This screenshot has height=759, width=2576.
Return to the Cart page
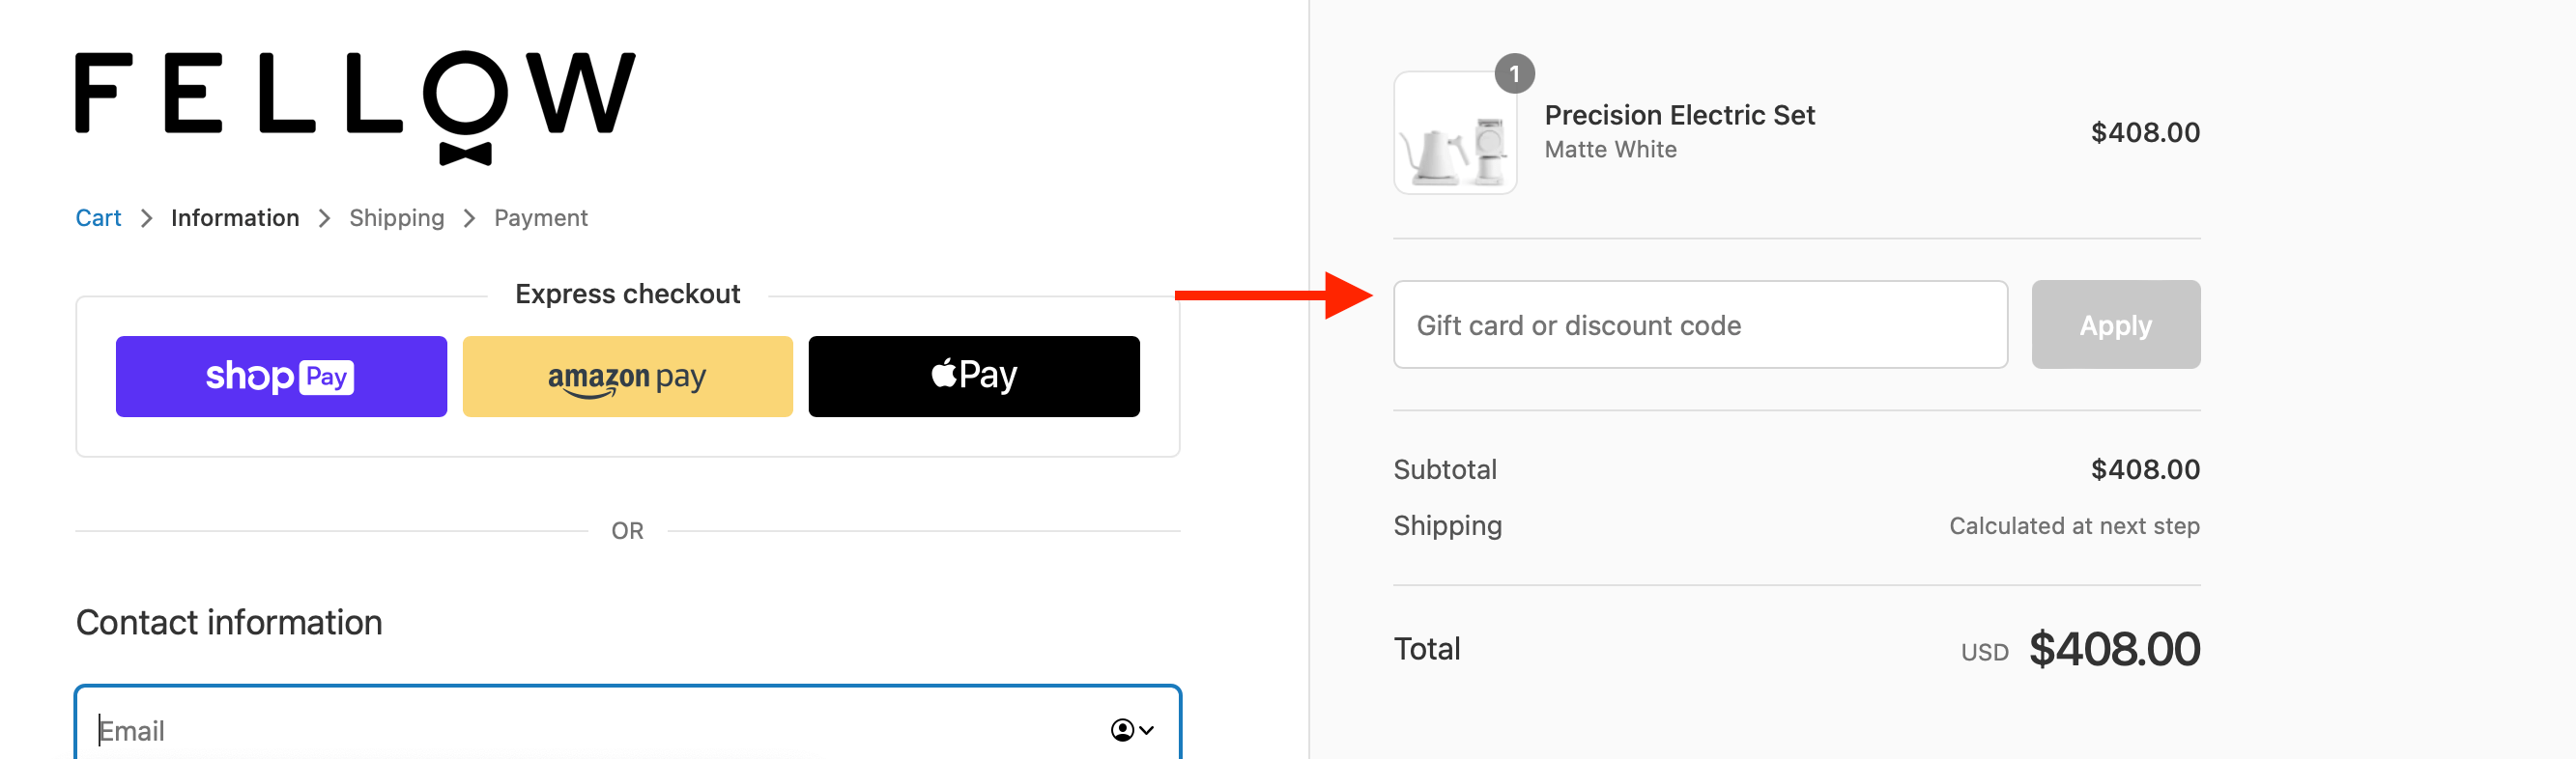98,217
